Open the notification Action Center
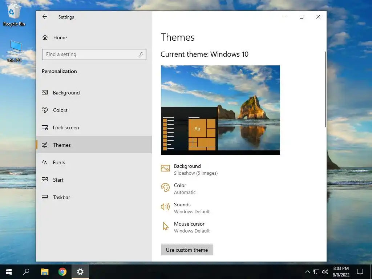 360,272
